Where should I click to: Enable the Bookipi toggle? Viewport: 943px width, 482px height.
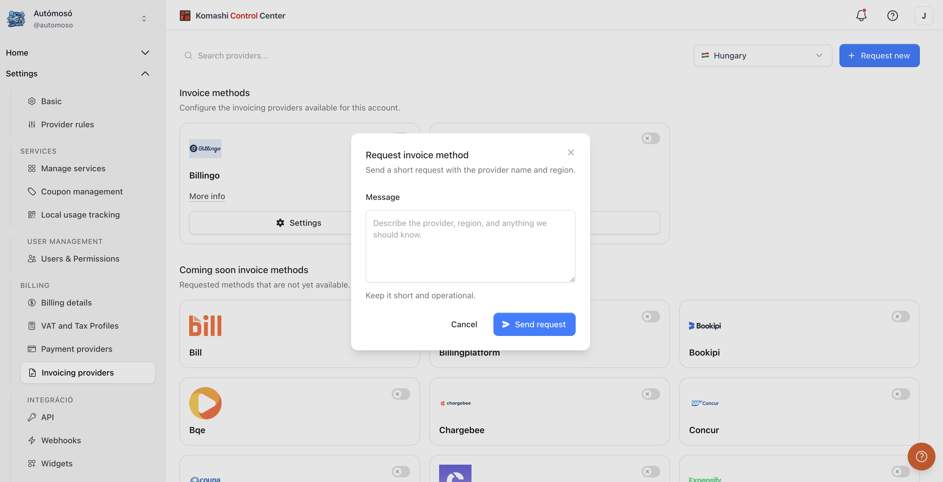[900, 317]
